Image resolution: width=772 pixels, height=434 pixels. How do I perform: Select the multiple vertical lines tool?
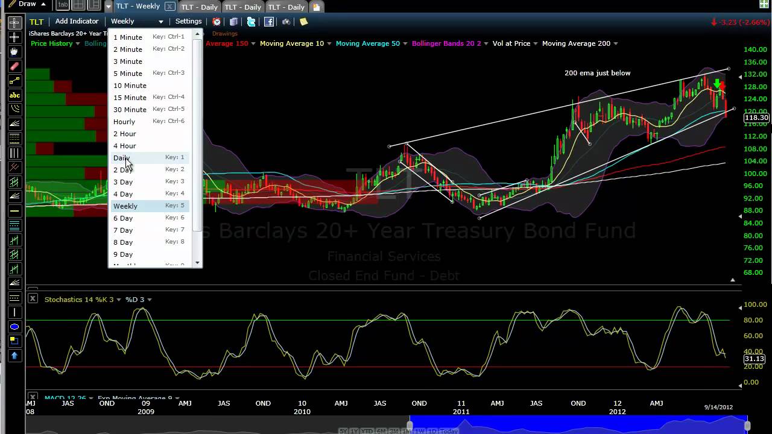point(14,153)
